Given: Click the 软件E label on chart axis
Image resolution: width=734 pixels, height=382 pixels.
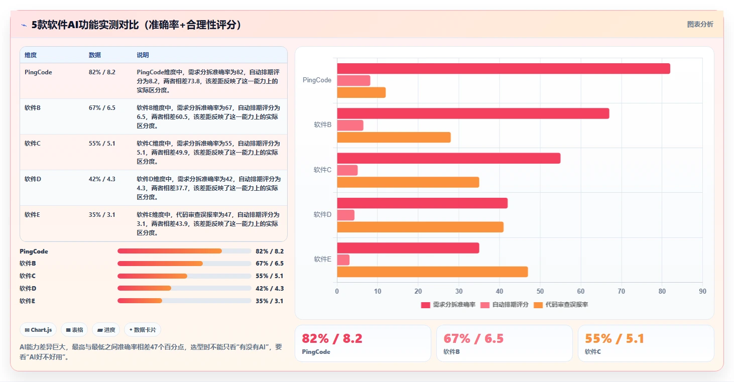Looking at the screenshot, I should click(x=323, y=260).
